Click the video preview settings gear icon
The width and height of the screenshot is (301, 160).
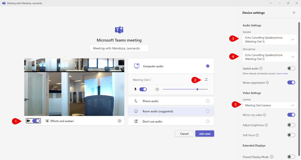[x=119, y=121]
